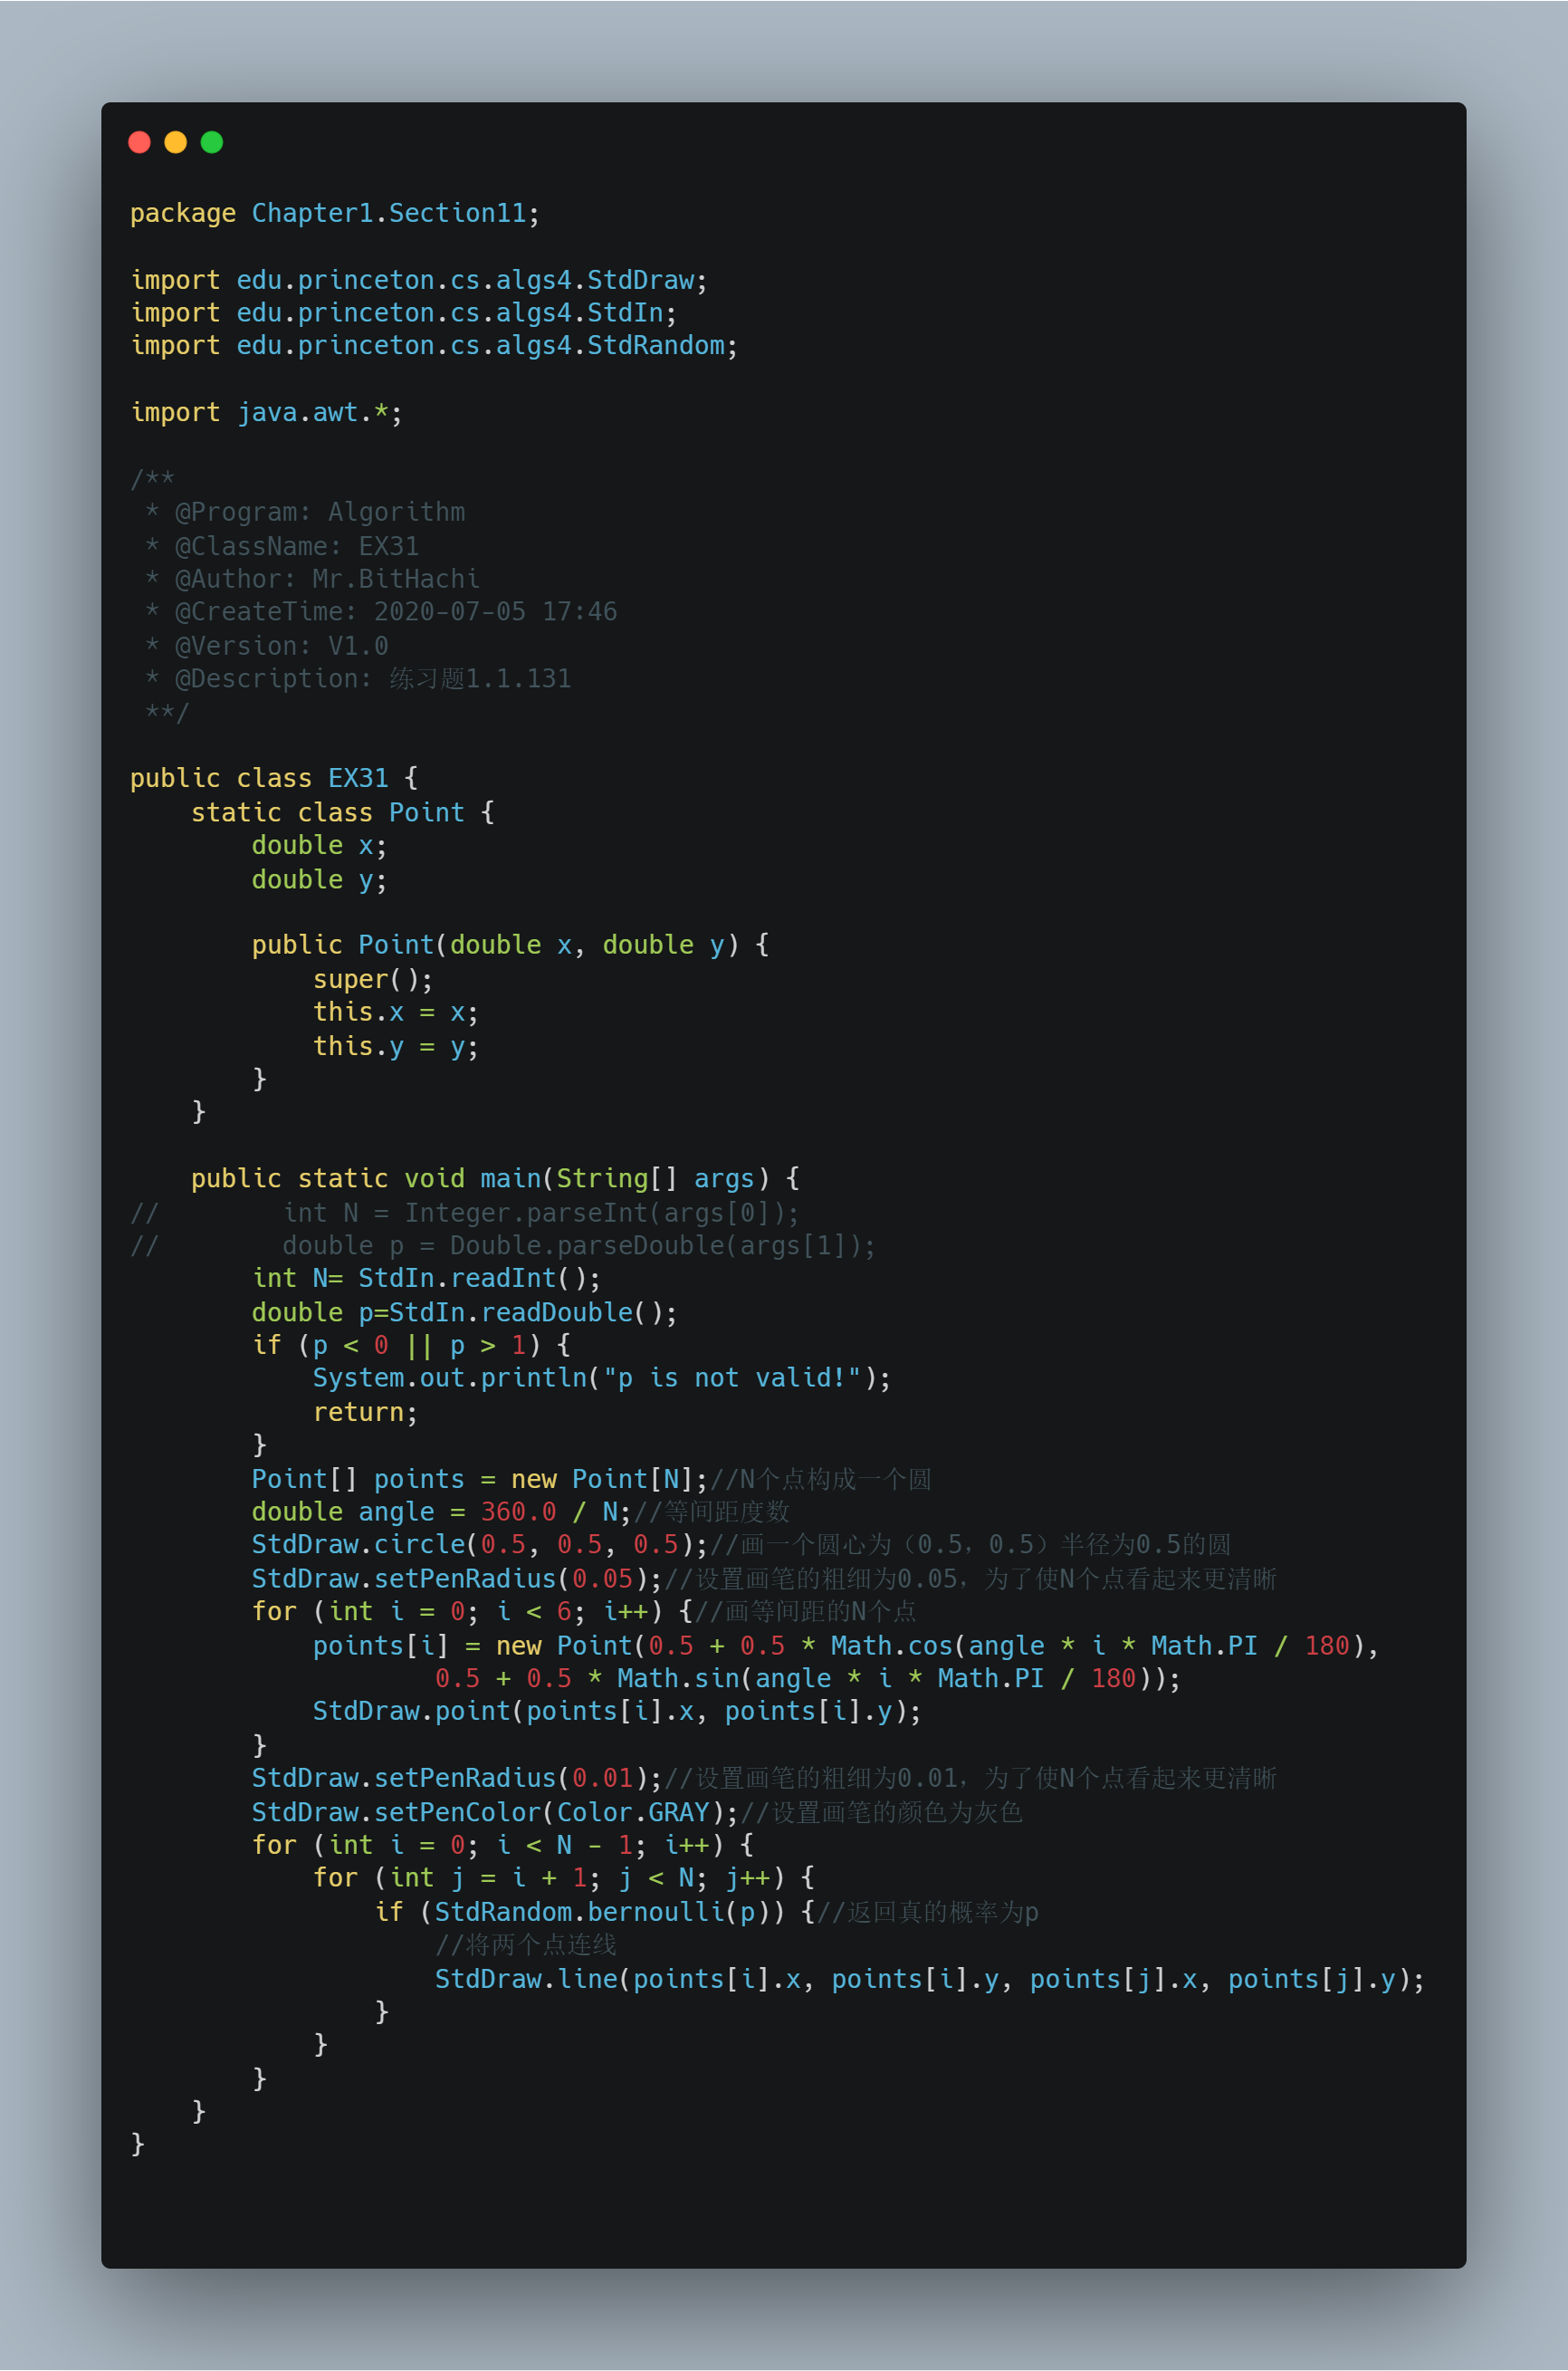Click the StdIn.readInt() line
This screenshot has width=1568, height=2371.
coord(426,1279)
